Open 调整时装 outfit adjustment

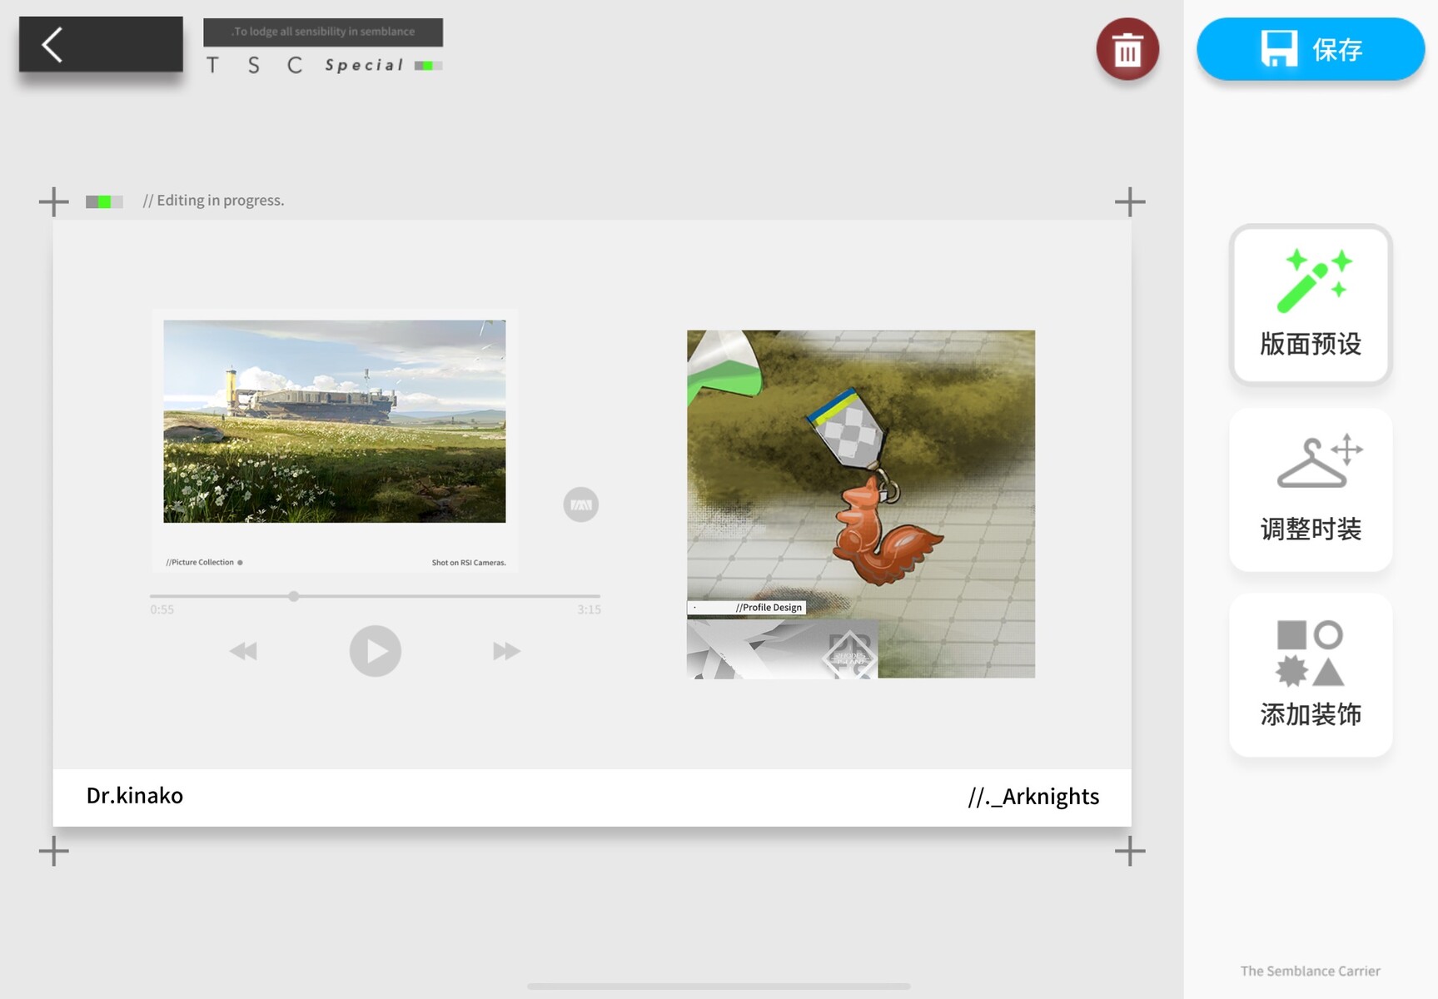[1310, 490]
